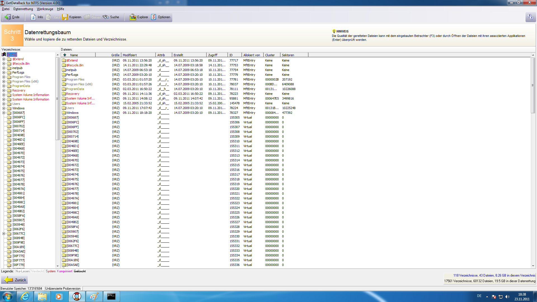This screenshot has width=537, height=302.
Task: Expand the Program Files (x86) tree node
Action: pyautogui.click(x=4, y=82)
